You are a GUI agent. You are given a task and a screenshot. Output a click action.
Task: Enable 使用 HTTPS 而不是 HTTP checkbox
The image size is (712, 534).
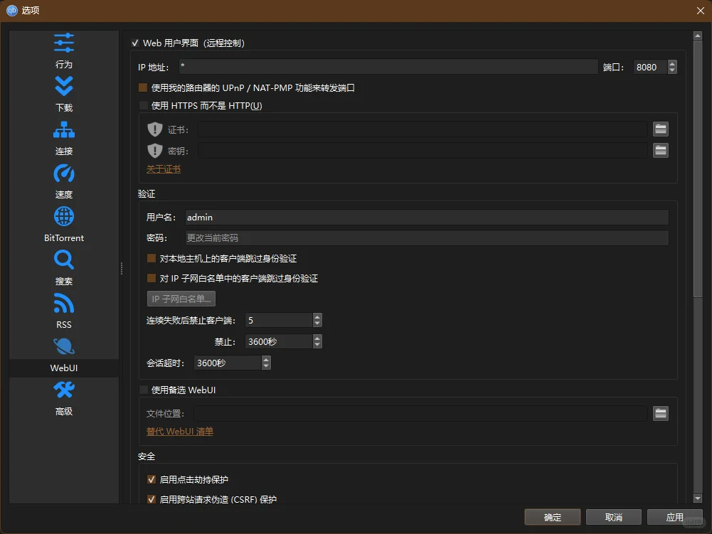(x=143, y=105)
